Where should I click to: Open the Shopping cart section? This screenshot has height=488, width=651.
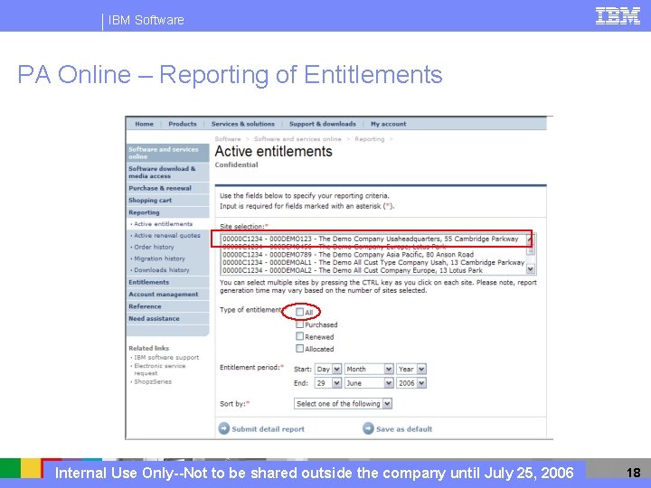point(168,200)
